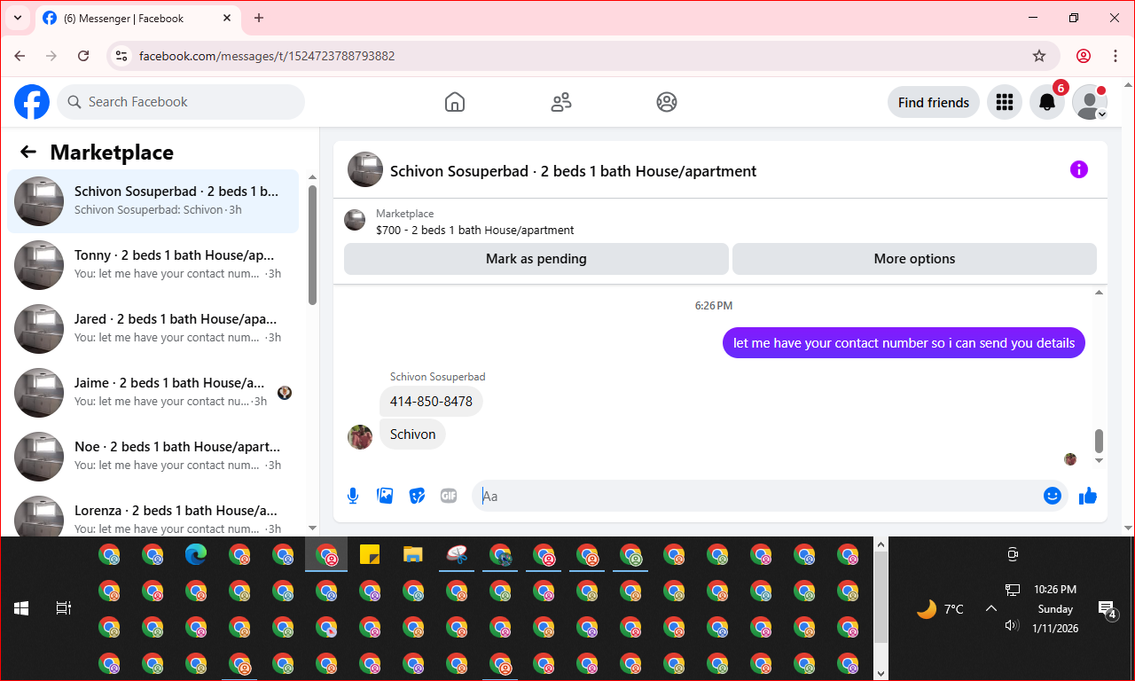
Task: Choose a sticker with the sticker icon
Action: click(417, 496)
